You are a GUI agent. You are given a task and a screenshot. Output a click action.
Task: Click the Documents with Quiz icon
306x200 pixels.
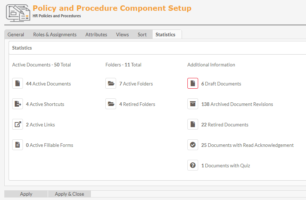[193, 165]
